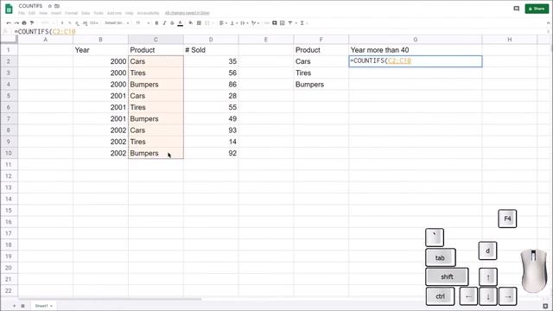553x311 pixels.
Task: Open the Borders menu
Action: pyautogui.click(x=199, y=23)
